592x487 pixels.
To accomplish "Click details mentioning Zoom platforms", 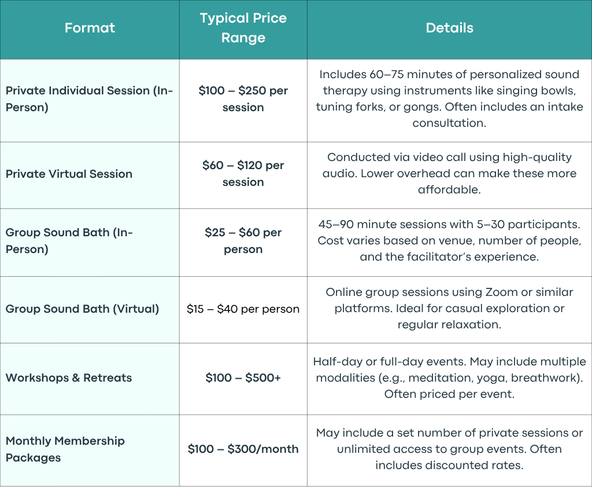I will (x=449, y=309).
